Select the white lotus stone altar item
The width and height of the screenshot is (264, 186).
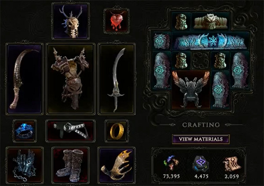pyautogui.click(x=211, y=22)
